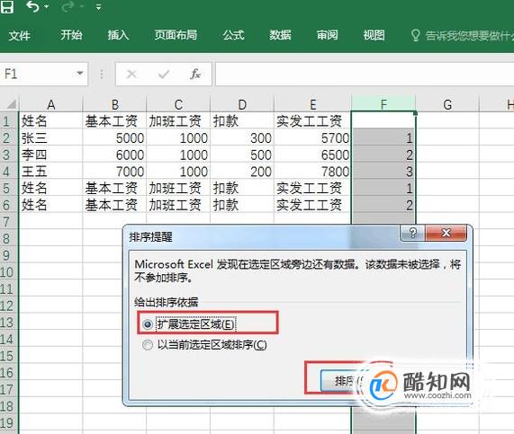The image size is (514, 434).
Task: Select column C header
Action: coord(178,104)
